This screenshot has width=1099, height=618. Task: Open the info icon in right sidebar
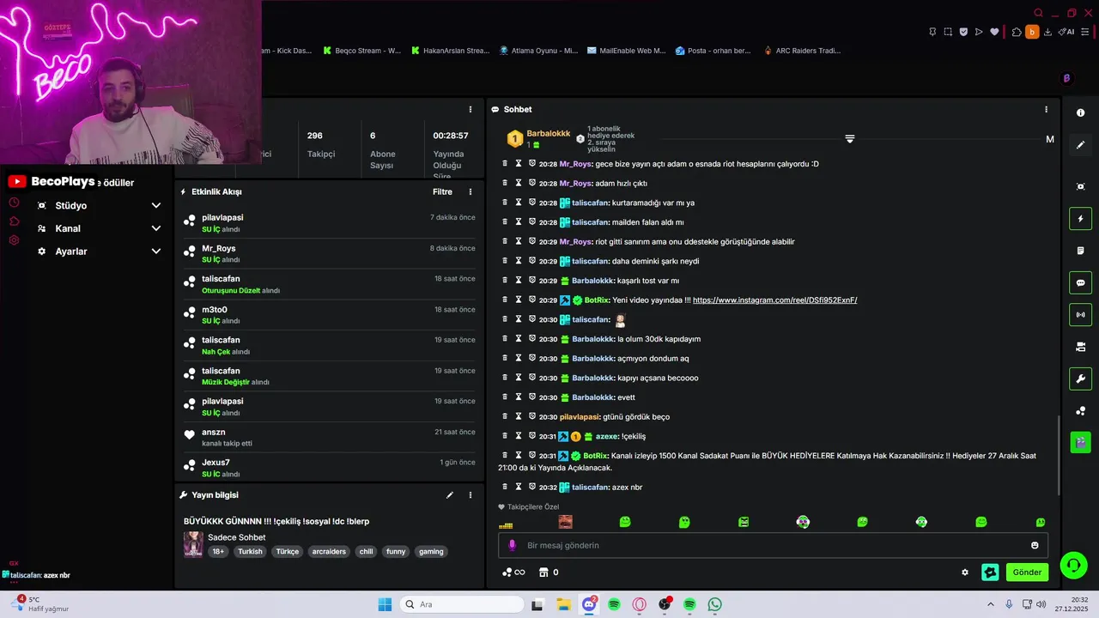pyautogui.click(x=1080, y=113)
